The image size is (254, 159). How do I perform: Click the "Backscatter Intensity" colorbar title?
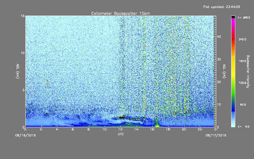click(248, 72)
